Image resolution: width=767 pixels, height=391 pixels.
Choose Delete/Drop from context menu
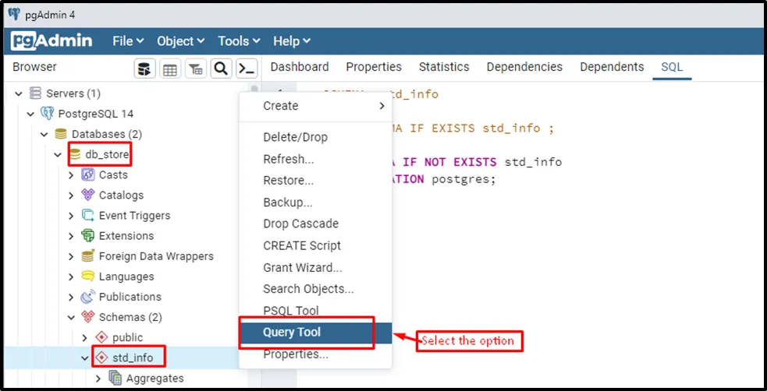tap(295, 137)
